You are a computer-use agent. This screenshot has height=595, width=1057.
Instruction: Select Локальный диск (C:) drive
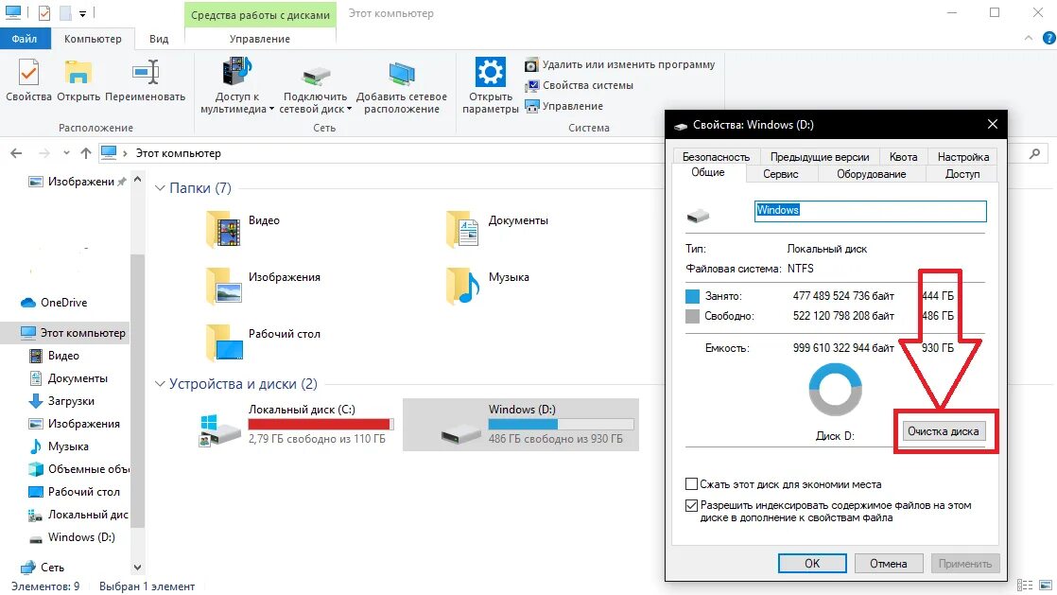coord(295,424)
